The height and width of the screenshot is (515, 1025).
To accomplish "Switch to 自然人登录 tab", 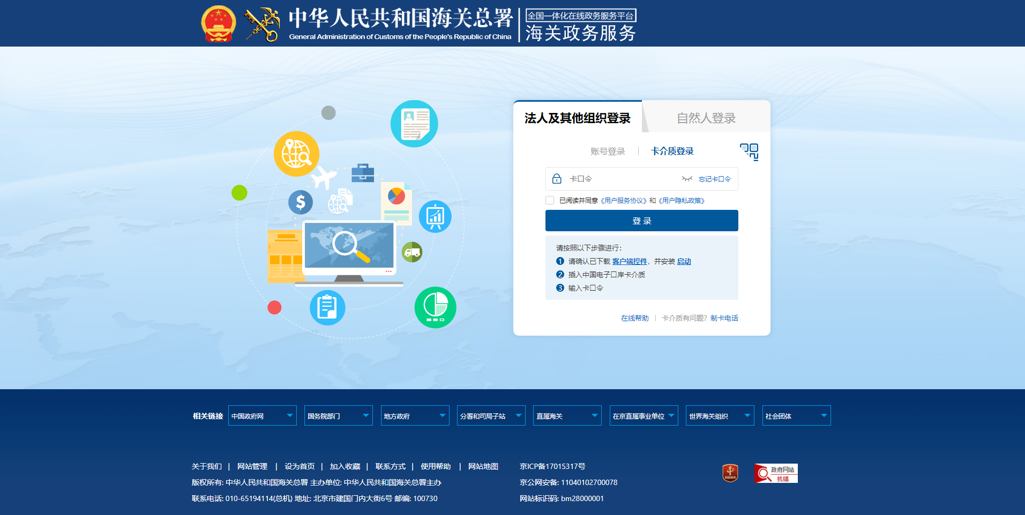I will (706, 118).
